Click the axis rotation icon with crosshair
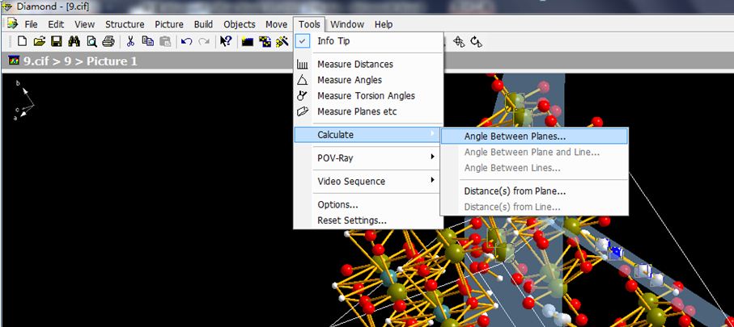This screenshot has height=327, width=734. pyautogui.click(x=459, y=42)
